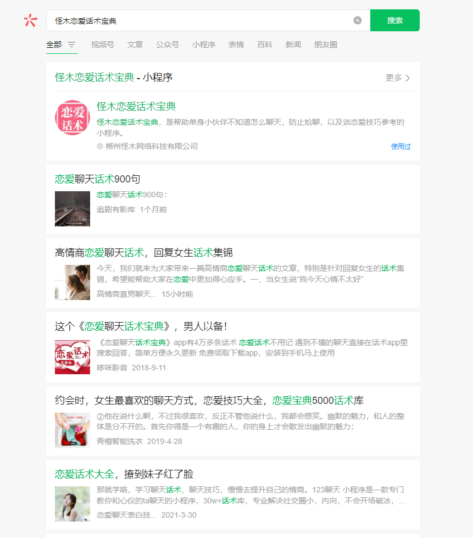The height and width of the screenshot is (538, 473).
Task: Select the 全部 tab
Action: (54, 45)
